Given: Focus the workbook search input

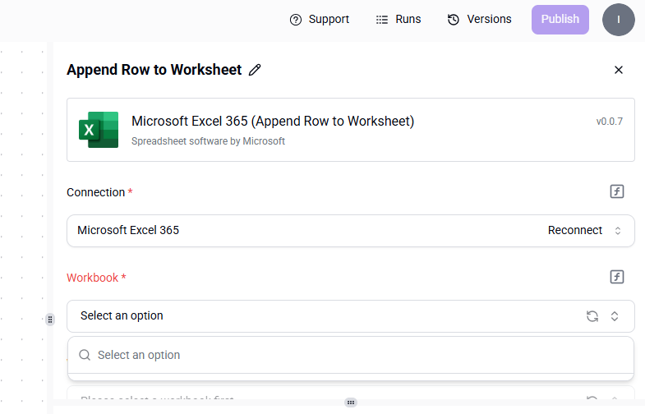Looking at the screenshot, I should [x=351, y=355].
